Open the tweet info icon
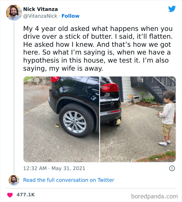This screenshot has width=182, height=202. [172, 168]
